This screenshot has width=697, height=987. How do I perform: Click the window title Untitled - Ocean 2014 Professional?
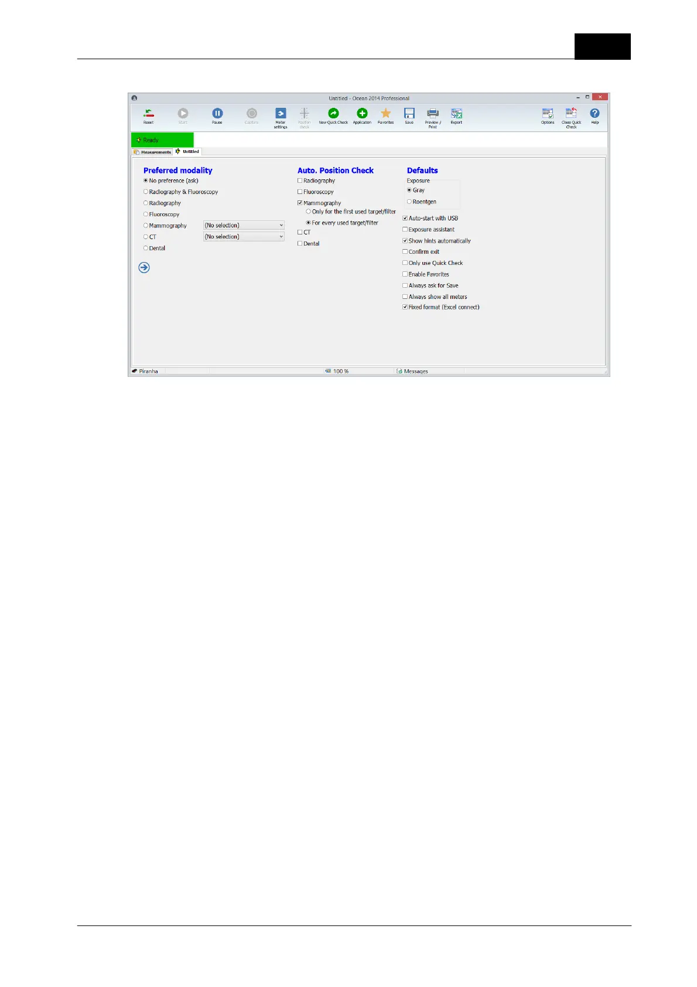coord(369,98)
